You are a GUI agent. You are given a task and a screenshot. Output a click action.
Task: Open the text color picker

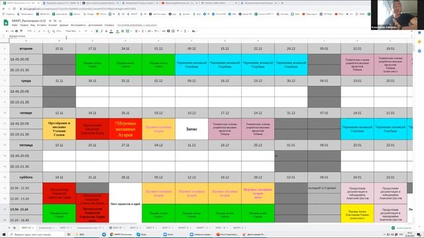[111, 31]
